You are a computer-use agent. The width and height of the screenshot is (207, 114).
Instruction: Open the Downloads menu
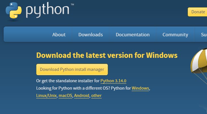[x=91, y=35]
